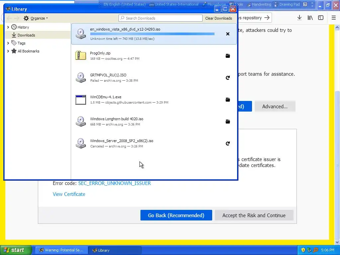The height and width of the screenshot is (255, 340).
Task: Select History in the Library sidebar
Action: (38, 27)
